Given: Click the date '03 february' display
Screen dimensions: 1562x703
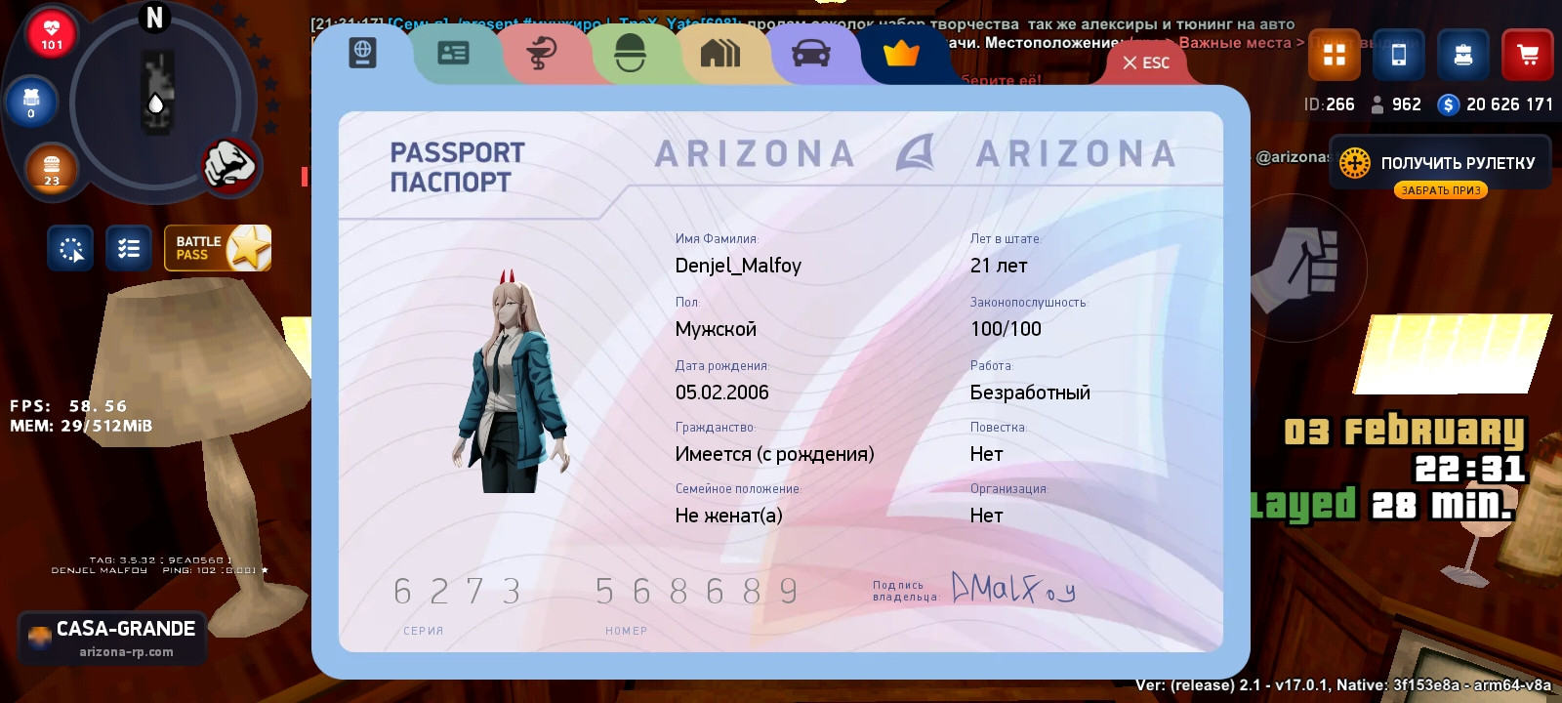Looking at the screenshot, I should pyautogui.click(x=1404, y=431).
